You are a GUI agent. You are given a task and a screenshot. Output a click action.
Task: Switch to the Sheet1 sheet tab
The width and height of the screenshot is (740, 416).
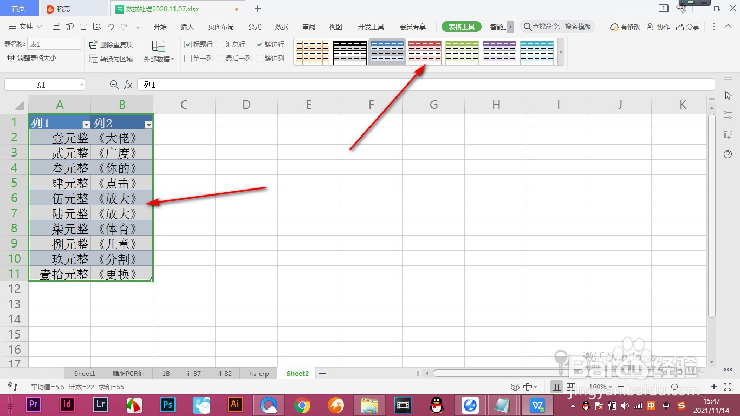pos(85,373)
